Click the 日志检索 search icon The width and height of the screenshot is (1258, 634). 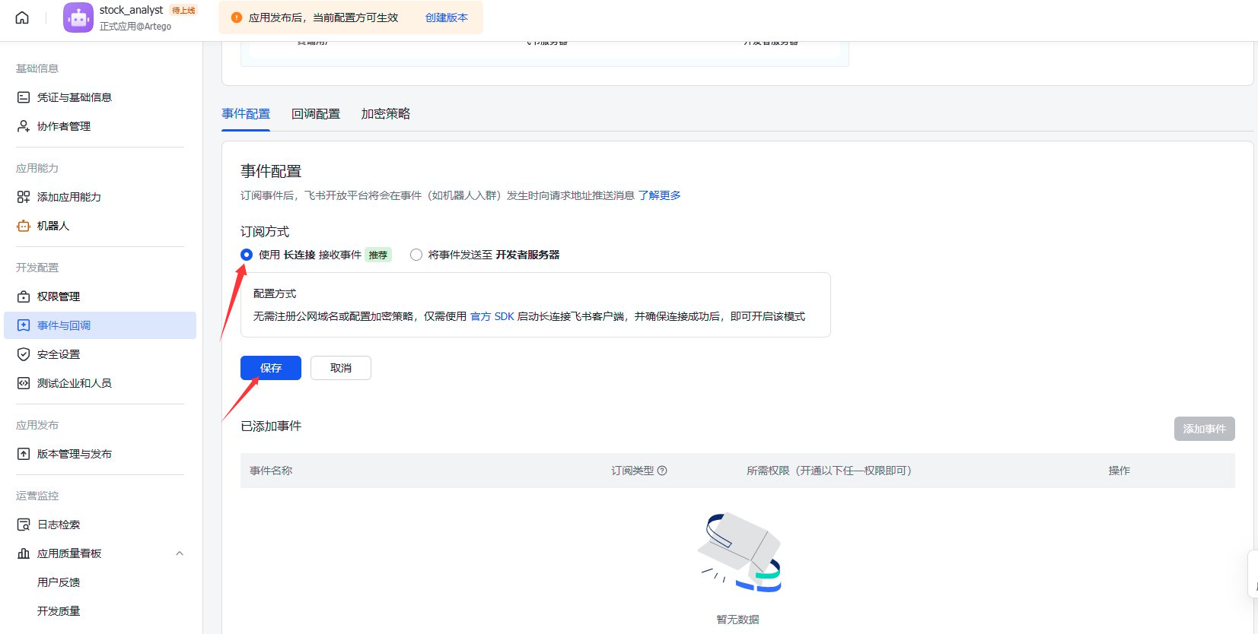pyautogui.click(x=24, y=525)
